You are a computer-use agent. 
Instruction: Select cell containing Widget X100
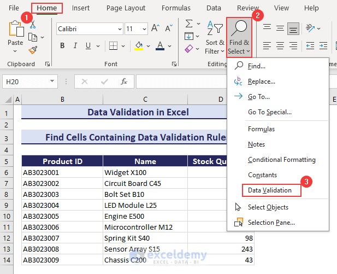click(145, 172)
